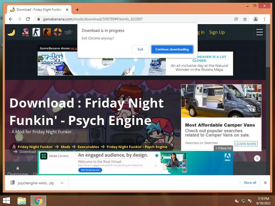Open File Explorer from the taskbar

22,201
